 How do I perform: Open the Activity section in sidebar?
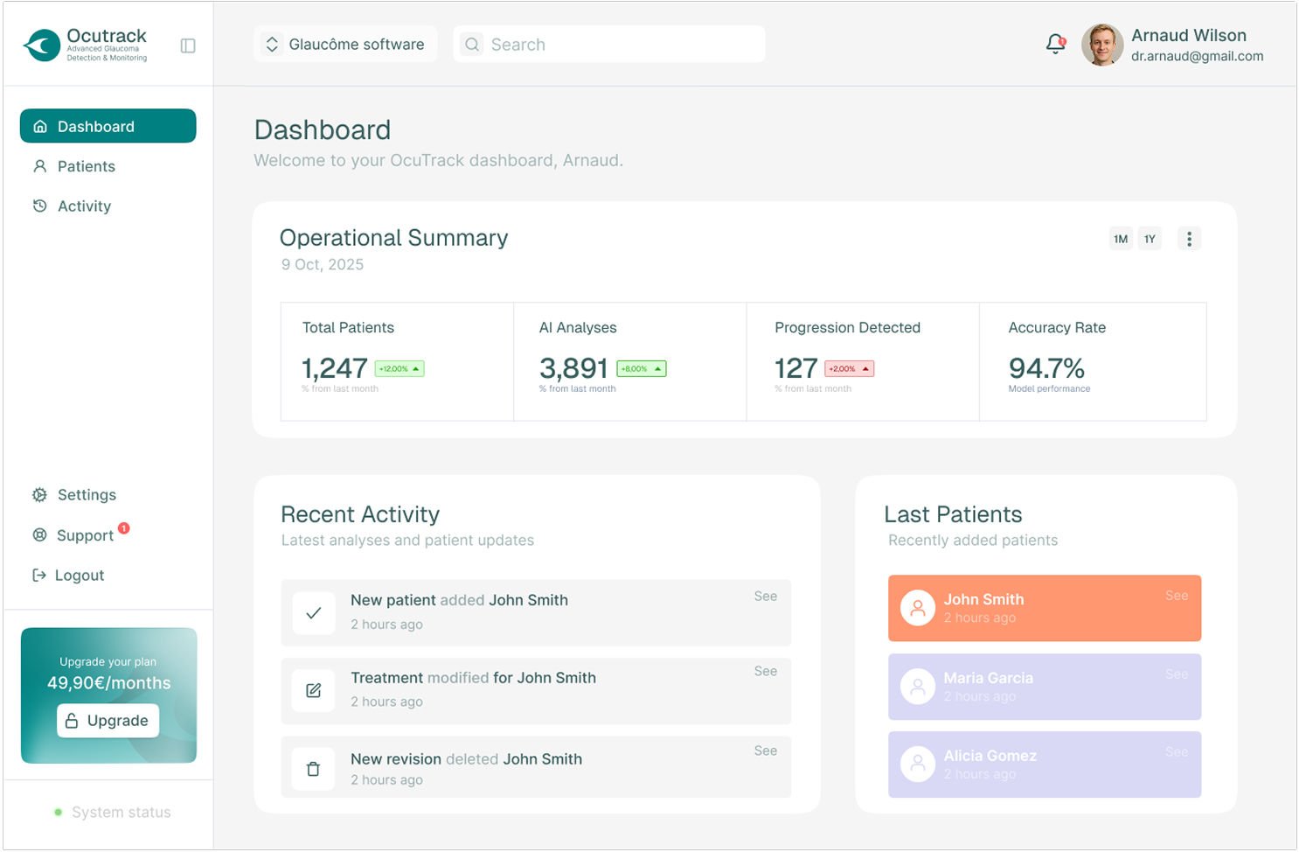[84, 206]
